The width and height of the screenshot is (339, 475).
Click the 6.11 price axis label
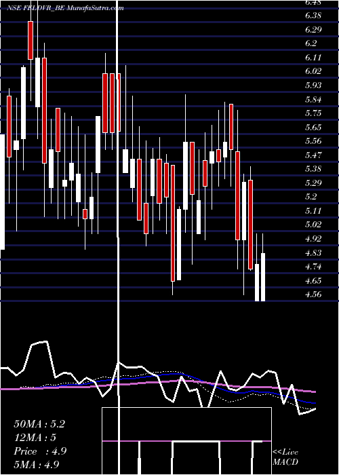[313, 58]
